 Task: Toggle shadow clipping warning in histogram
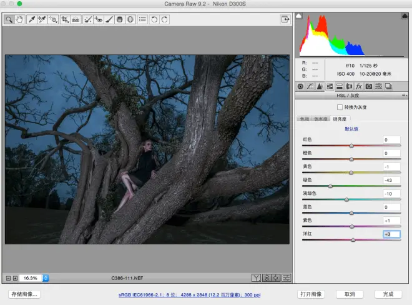pos(299,16)
